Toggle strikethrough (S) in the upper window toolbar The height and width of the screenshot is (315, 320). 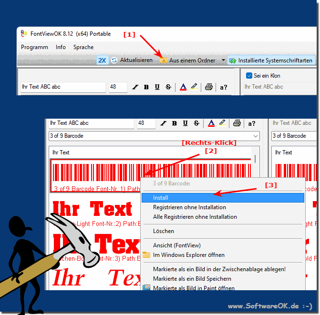point(168,87)
